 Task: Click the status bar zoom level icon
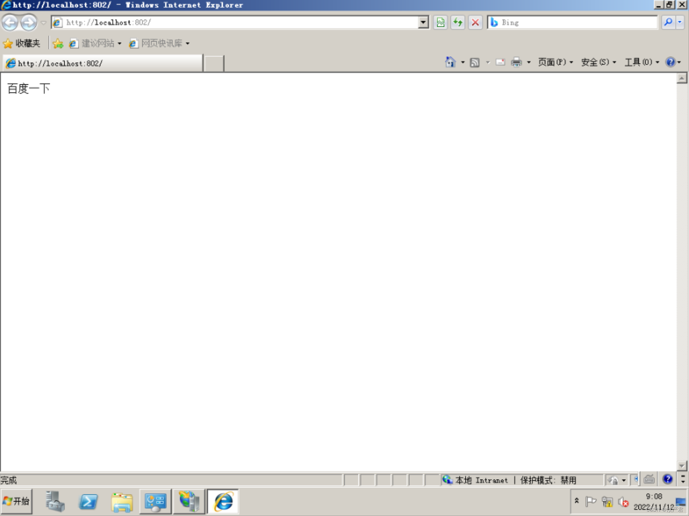coord(612,480)
